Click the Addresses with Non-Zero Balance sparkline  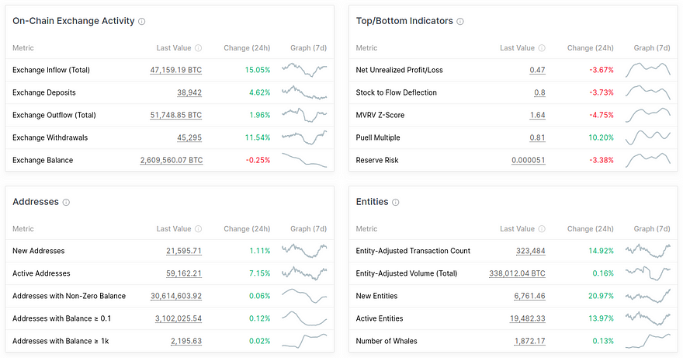(x=304, y=296)
